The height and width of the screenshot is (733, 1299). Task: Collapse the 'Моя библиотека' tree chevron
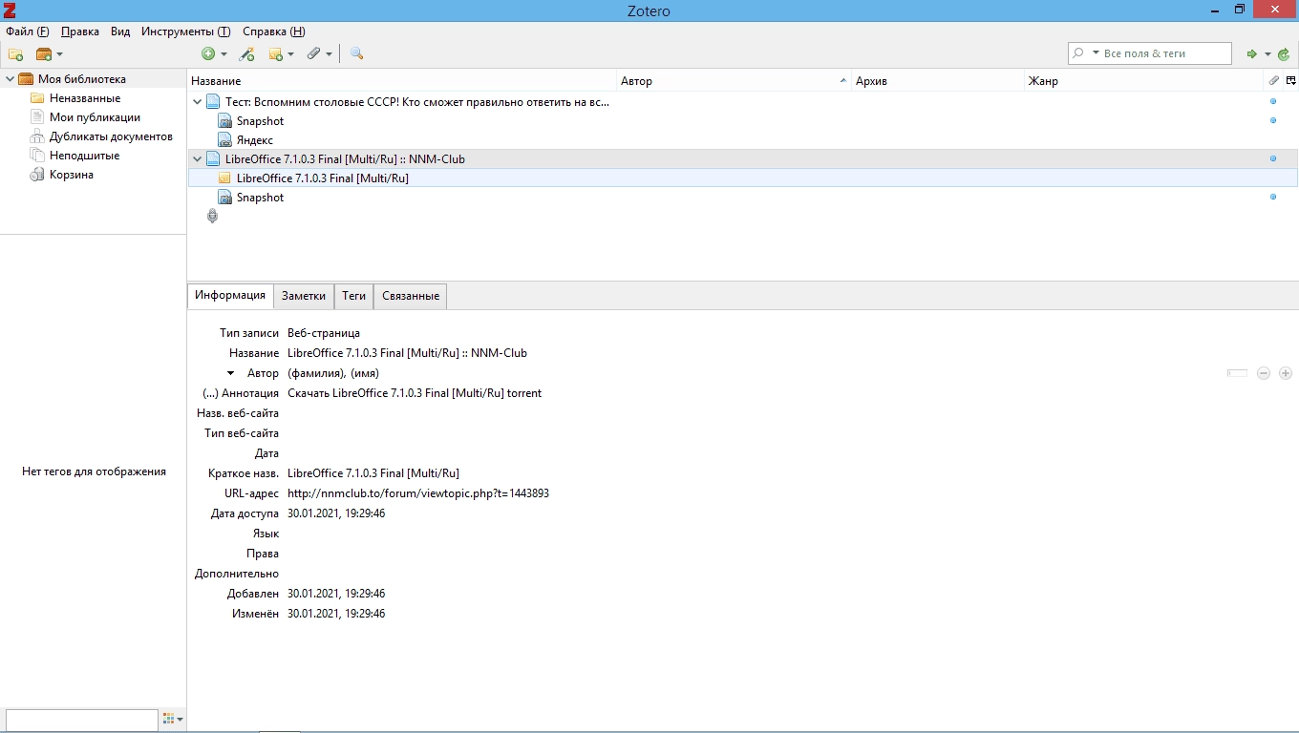coord(10,79)
